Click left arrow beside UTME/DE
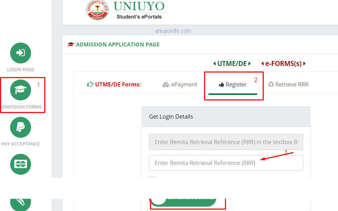The width and height of the screenshot is (338, 211). 215,63
